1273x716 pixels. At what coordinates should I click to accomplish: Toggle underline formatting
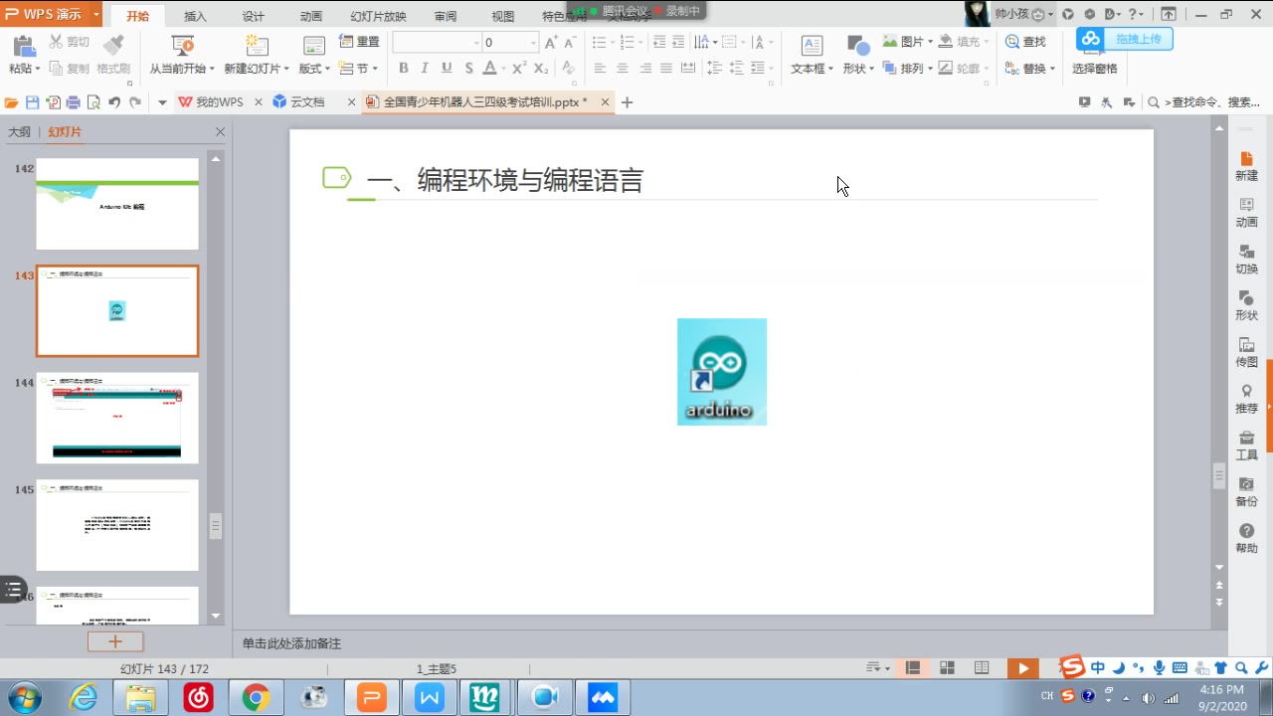[x=447, y=69]
